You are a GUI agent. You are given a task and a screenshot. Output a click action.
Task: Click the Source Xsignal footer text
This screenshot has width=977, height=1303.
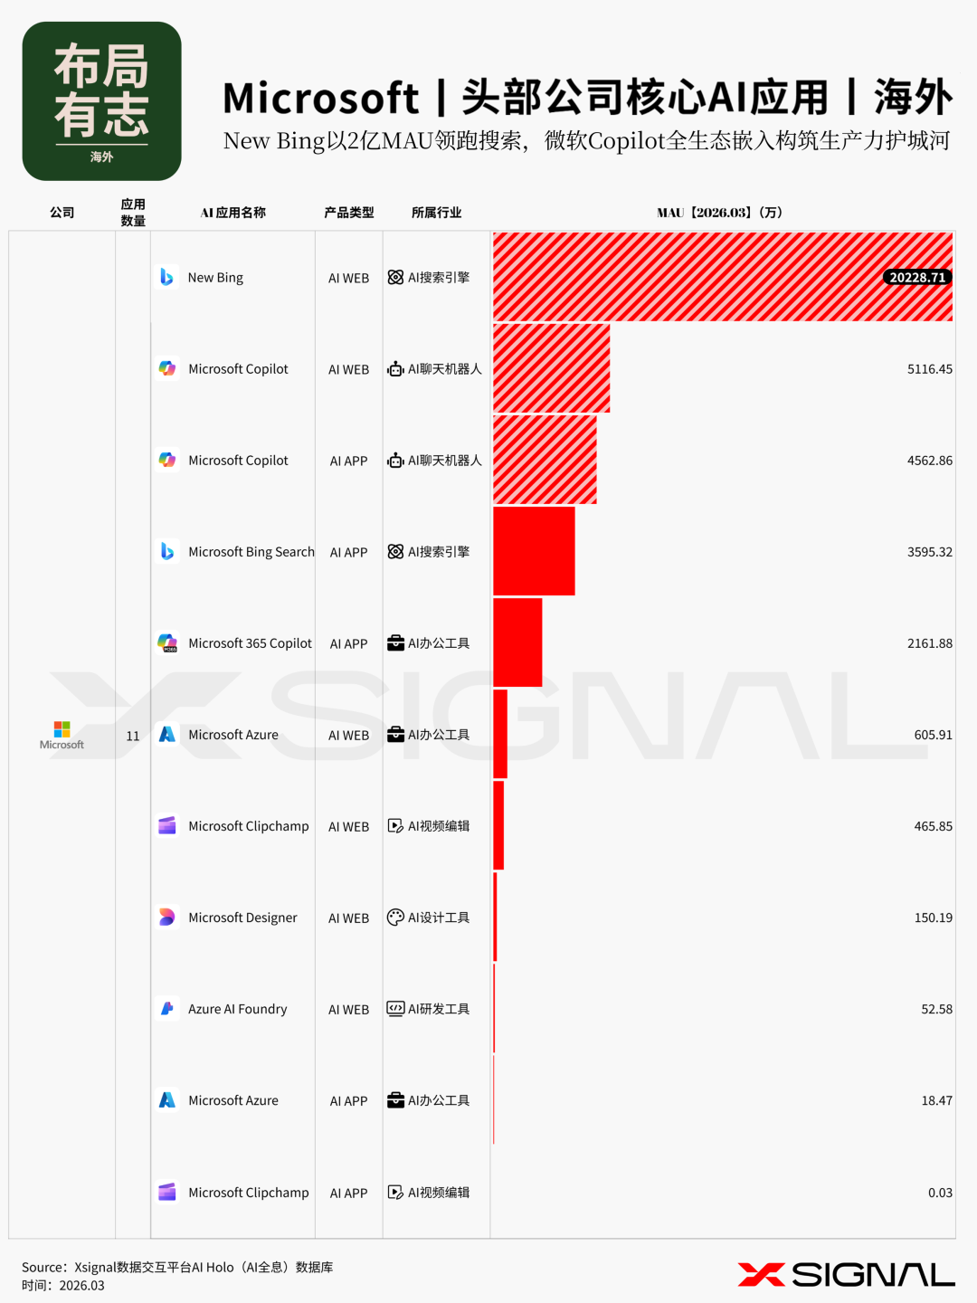coord(177,1267)
